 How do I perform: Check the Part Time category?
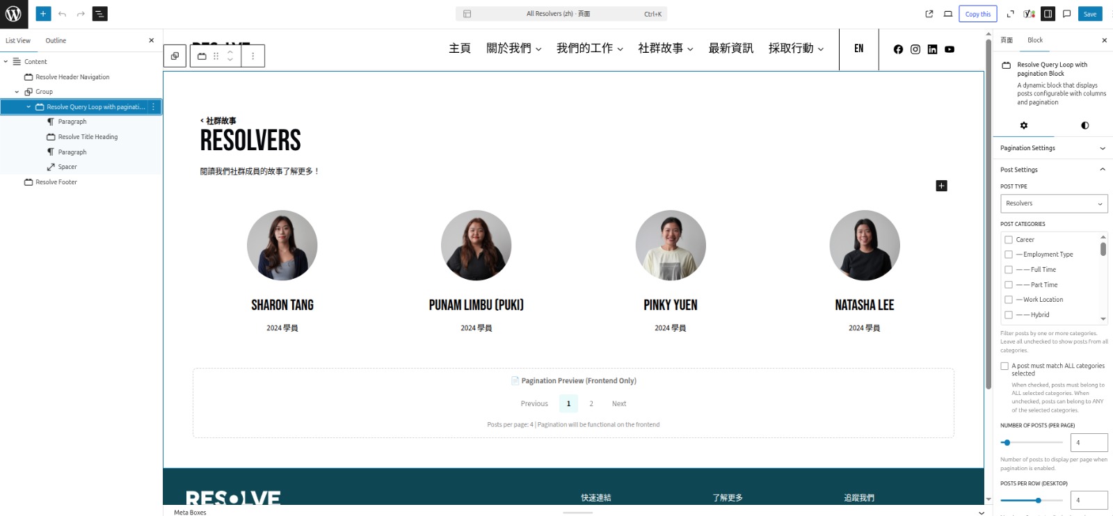pyautogui.click(x=1009, y=285)
